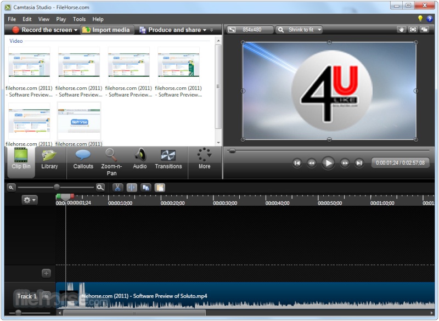The width and height of the screenshot is (439, 321).
Task: Click the green selection start marker
Action: coord(58,196)
